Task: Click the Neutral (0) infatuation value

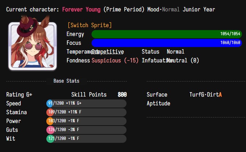Action: pyautogui.click(x=183, y=61)
